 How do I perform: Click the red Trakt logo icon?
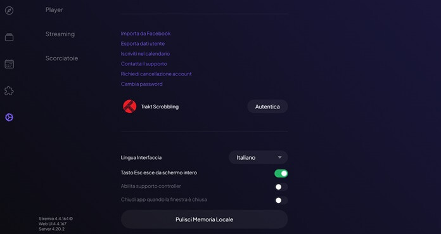(130, 107)
